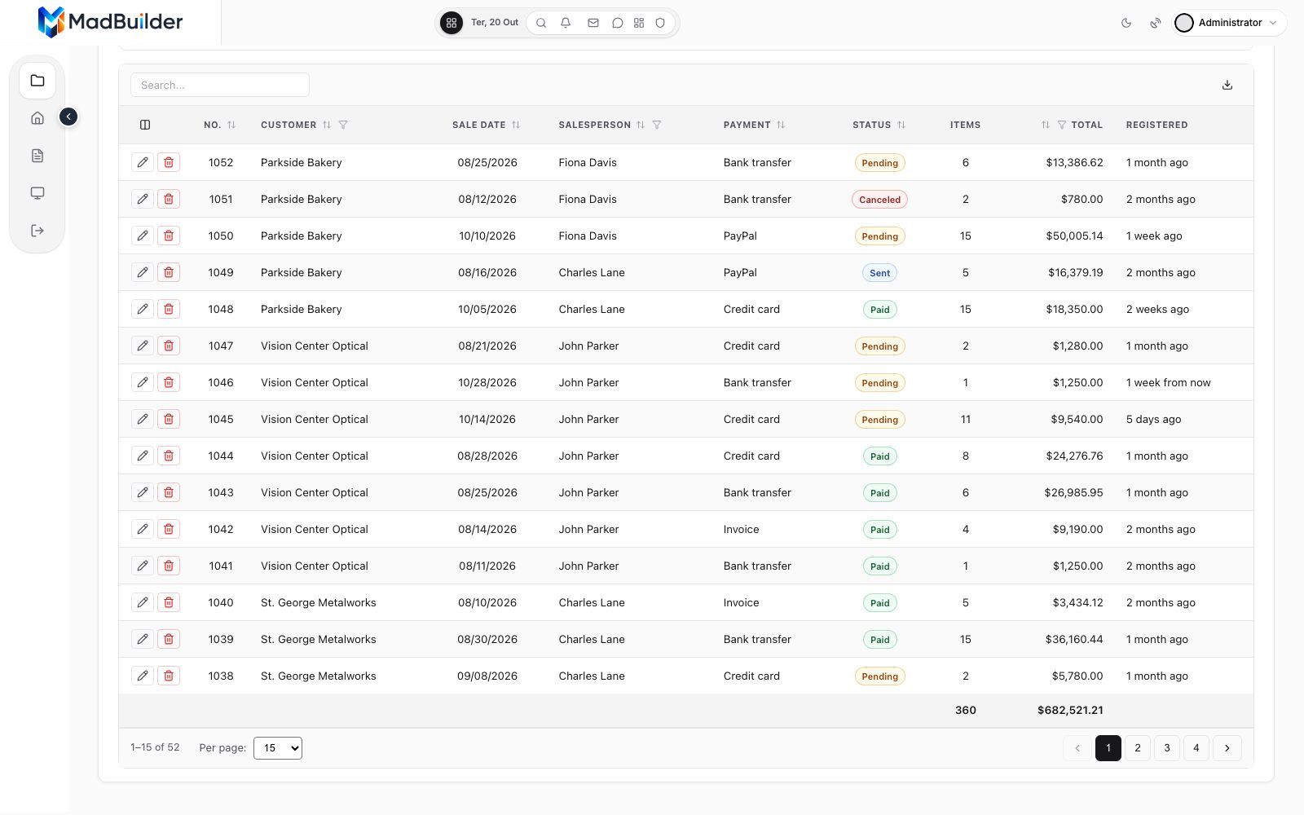Sort by Sale Date column
The width and height of the screenshot is (1304, 815).
pos(516,125)
